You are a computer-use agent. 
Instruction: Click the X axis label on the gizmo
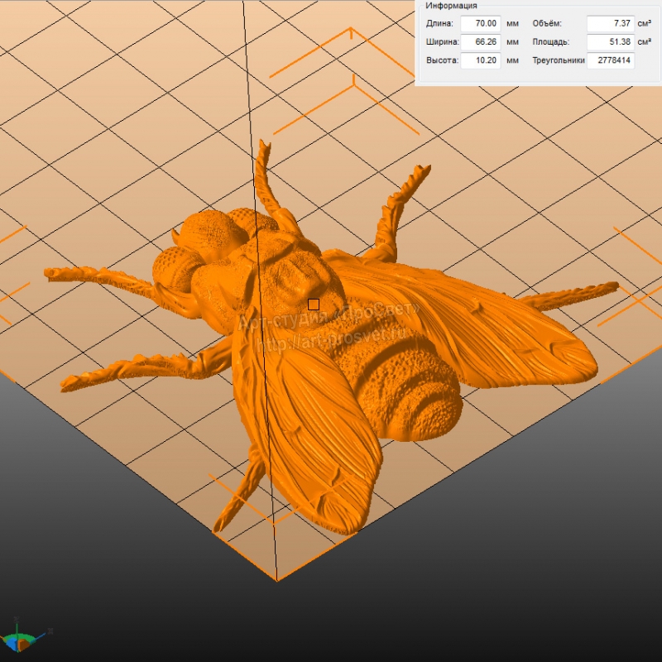50,631
